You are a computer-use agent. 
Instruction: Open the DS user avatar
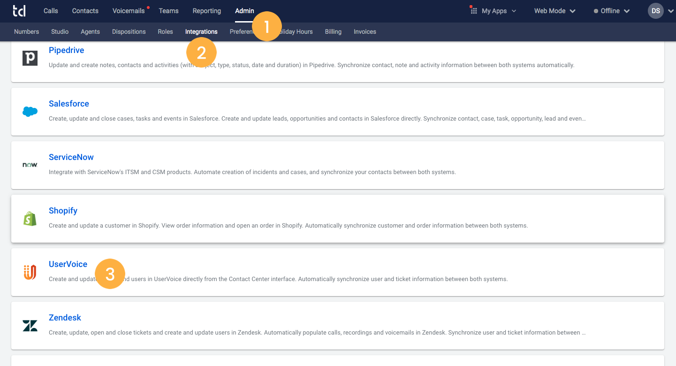(656, 11)
